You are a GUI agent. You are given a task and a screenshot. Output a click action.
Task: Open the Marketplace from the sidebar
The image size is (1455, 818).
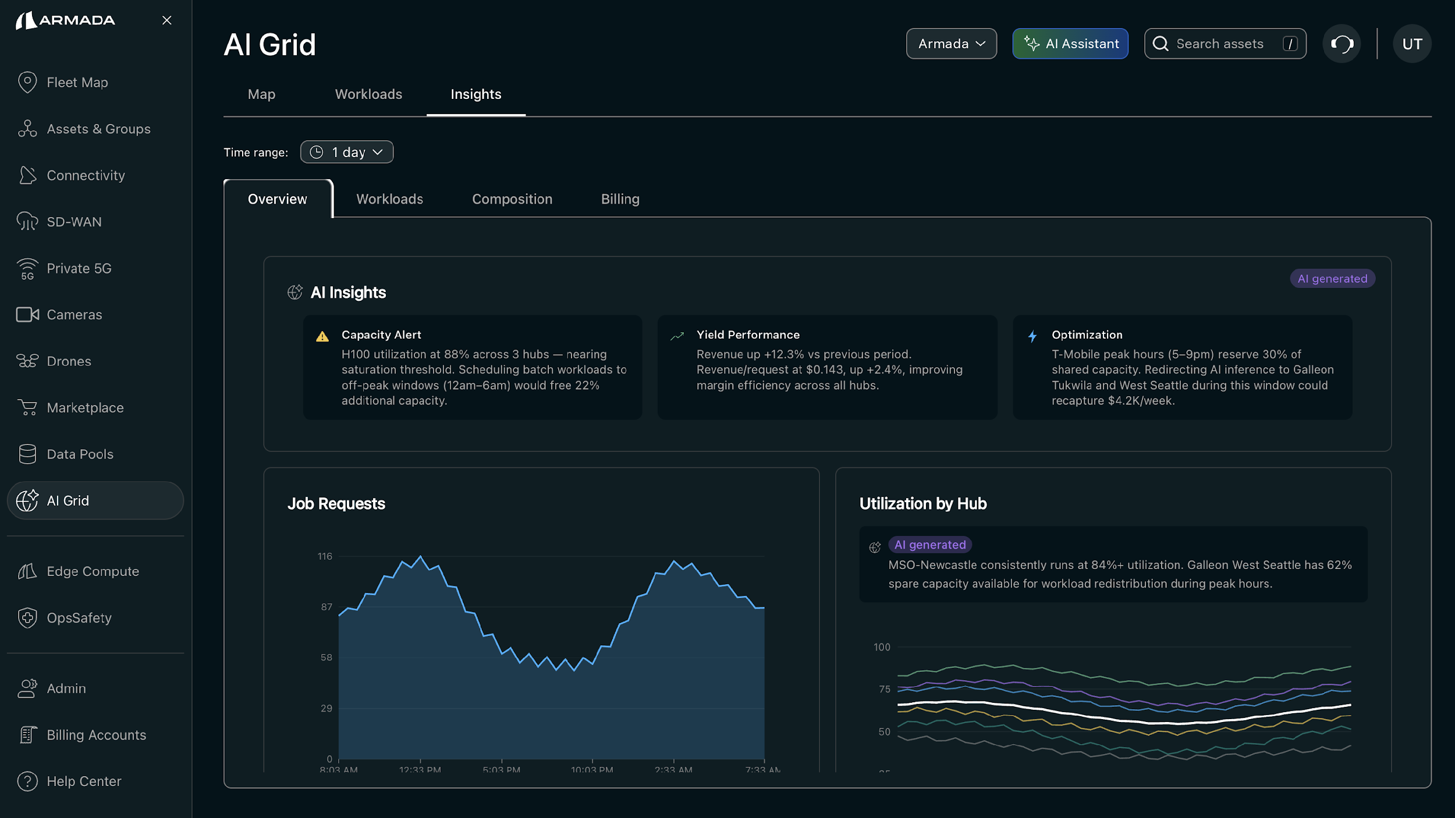tap(85, 407)
